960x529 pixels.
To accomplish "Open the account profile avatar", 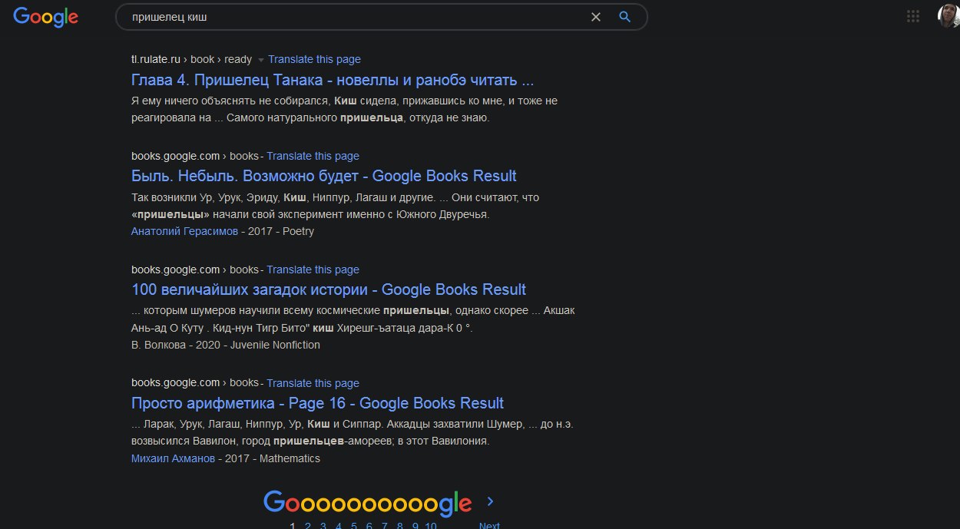I will [949, 15].
